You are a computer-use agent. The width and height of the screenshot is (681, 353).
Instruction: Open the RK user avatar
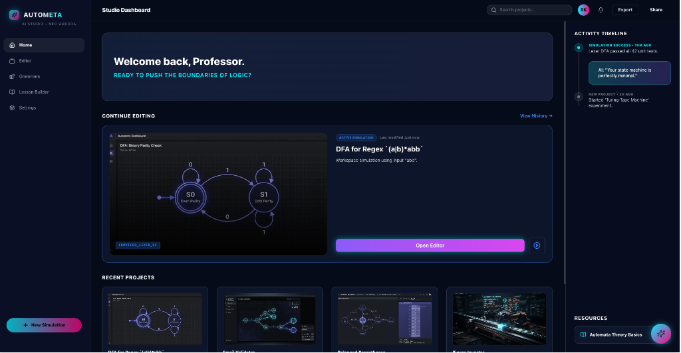pyautogui.click(x=583, y=10)
